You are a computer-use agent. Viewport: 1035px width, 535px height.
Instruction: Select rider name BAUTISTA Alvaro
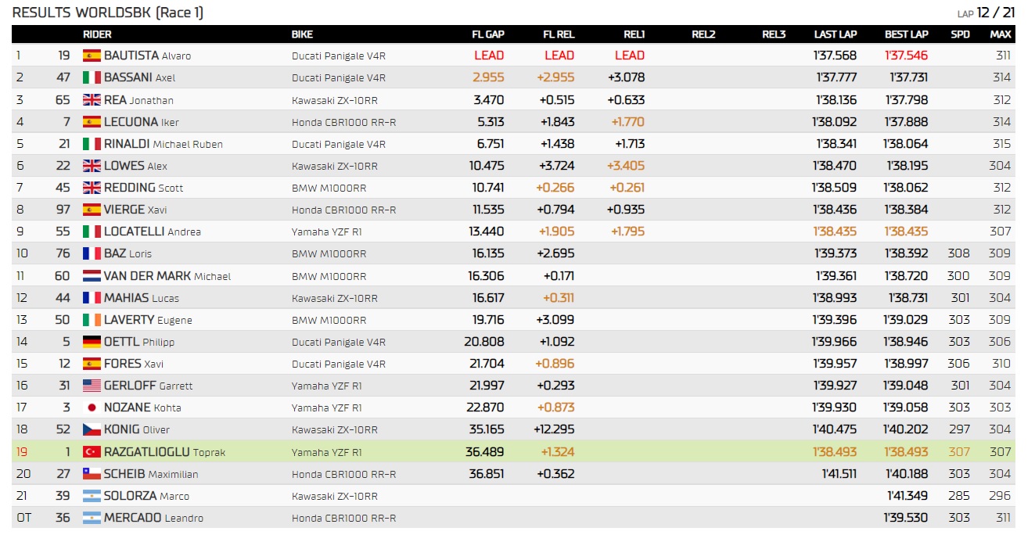tap(147, 56)
